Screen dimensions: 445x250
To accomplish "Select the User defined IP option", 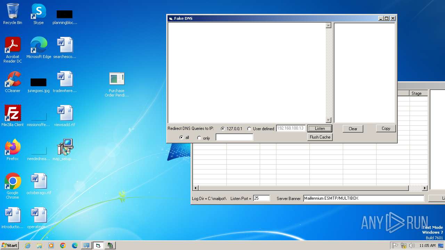I will point(249,129).
